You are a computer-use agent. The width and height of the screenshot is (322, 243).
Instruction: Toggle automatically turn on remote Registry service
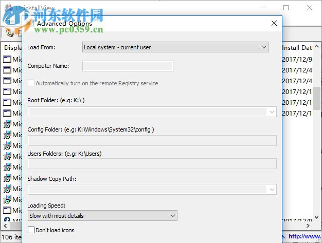coord(31,83)
